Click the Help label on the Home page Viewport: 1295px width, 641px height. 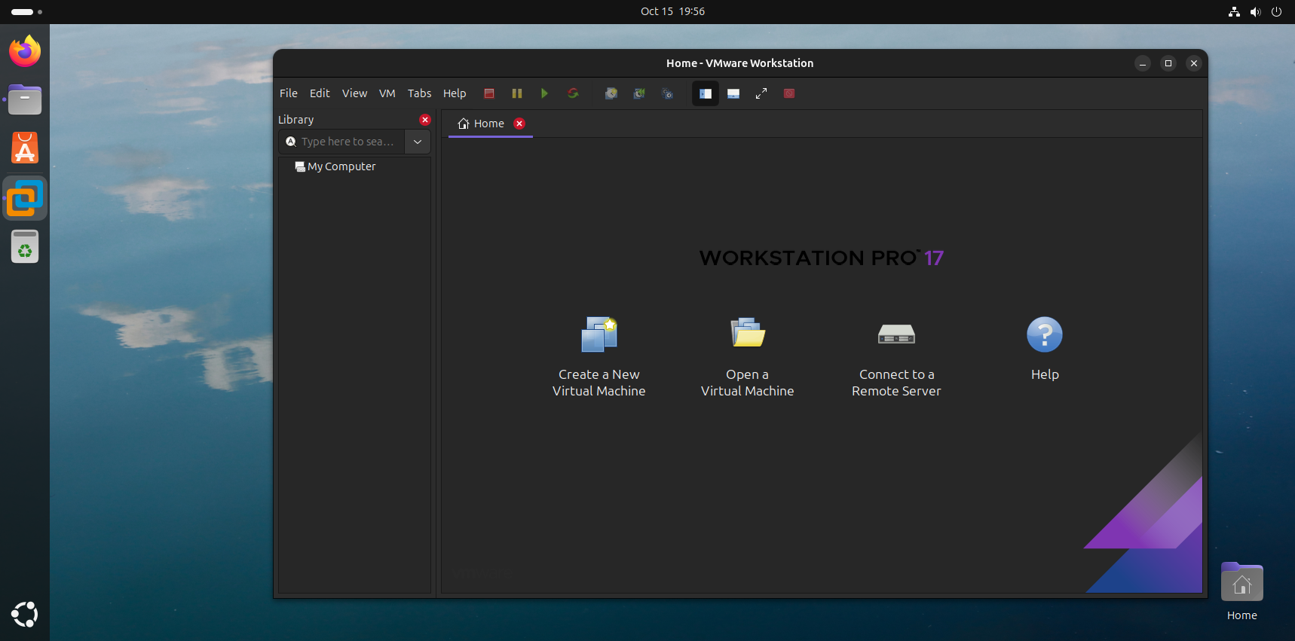pos(1045,374)
